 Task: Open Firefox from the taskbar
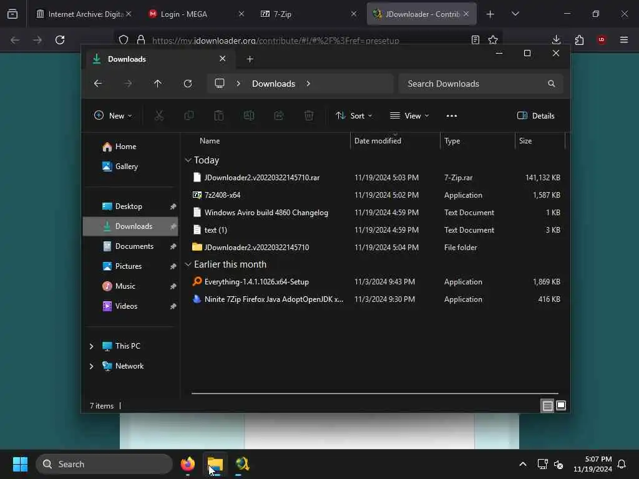pyautogui.click(x=188, y=464)
